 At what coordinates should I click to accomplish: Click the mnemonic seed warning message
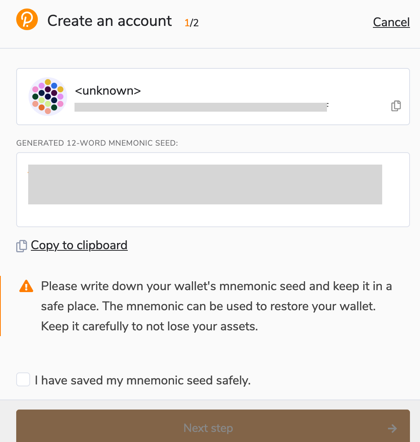tap(216, 306)
